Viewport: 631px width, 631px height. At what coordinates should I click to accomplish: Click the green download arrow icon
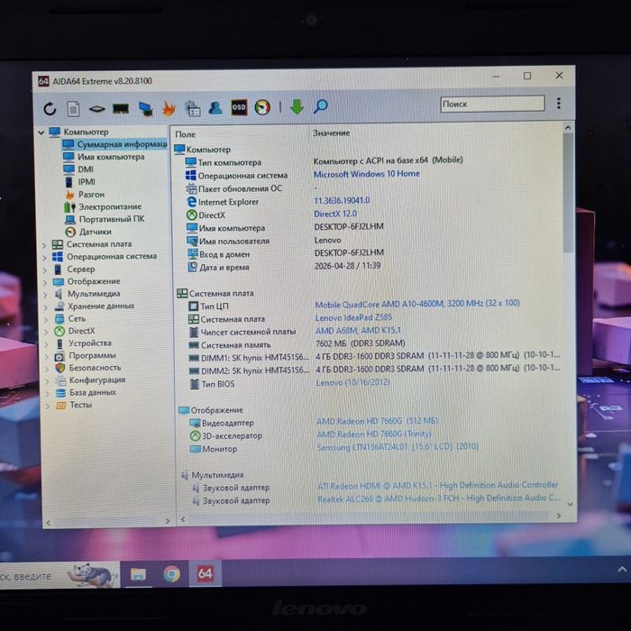click(x=297, y=106)
